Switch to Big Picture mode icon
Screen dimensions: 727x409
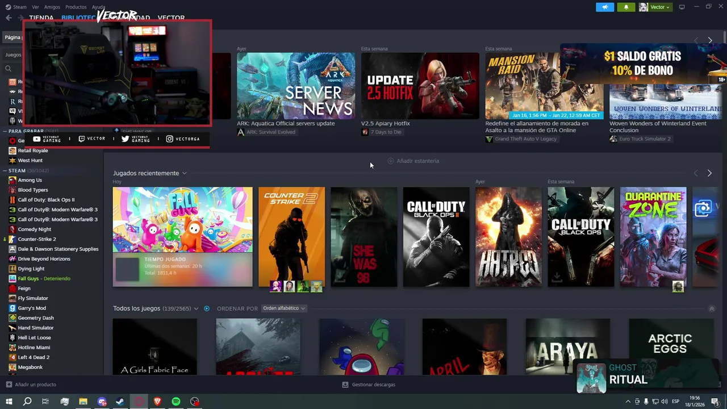coord(682,7)
